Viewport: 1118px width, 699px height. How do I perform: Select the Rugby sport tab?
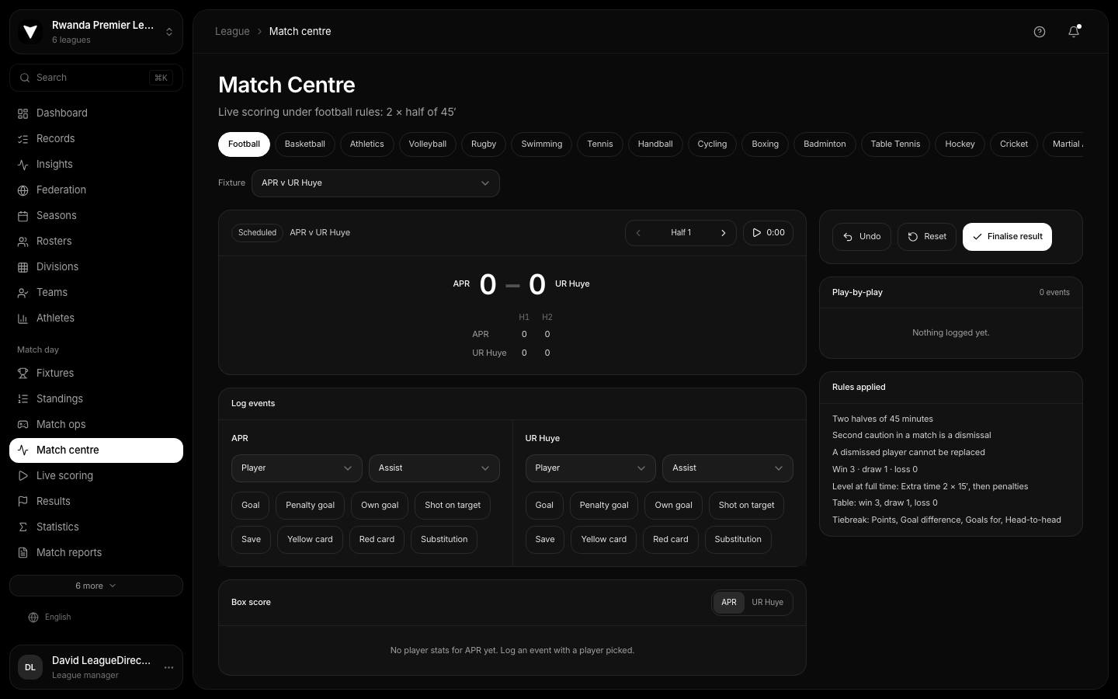click(x=484, y=144)
